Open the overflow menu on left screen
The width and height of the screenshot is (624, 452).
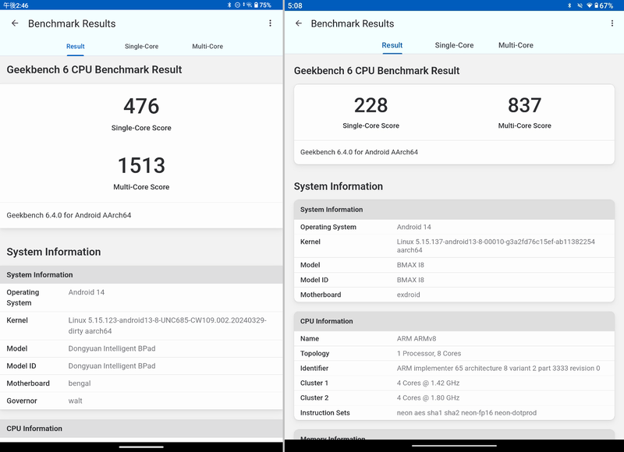(269, 23)
